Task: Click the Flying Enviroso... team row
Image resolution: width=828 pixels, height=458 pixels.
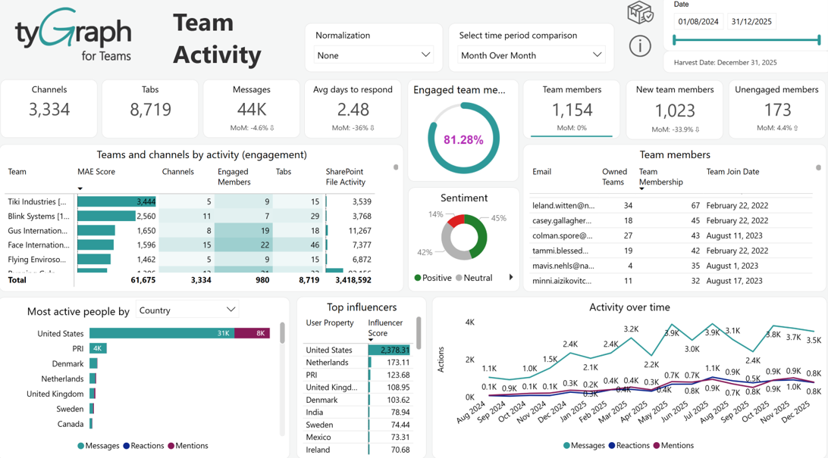Action: pyautogui.click(x=190, y=260)
